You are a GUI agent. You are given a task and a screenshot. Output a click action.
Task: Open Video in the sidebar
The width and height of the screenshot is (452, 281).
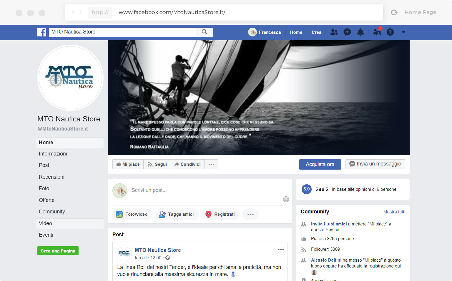[x=70, y=223]
